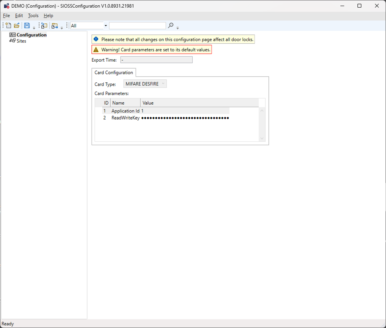Select the Card Configuration tab
The image size is (386, 328).
(x=114, y=72)
